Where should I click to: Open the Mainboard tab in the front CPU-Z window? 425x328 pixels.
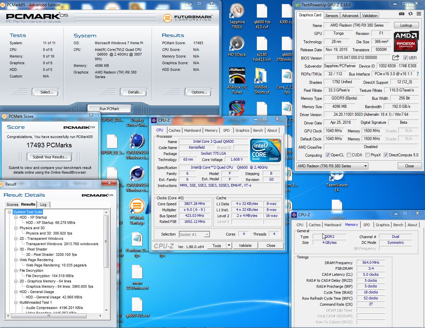tap(193, 130)
